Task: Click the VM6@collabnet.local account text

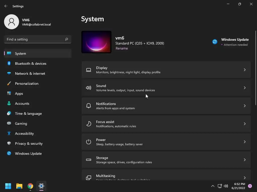Action: pyautogui.click(x=36, y=24)
